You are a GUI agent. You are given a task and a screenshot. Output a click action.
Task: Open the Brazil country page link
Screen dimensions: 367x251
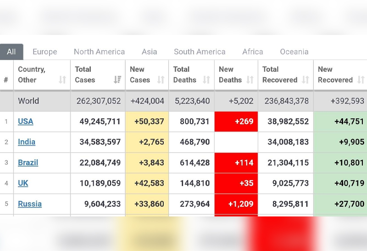(x=28, y=163)
